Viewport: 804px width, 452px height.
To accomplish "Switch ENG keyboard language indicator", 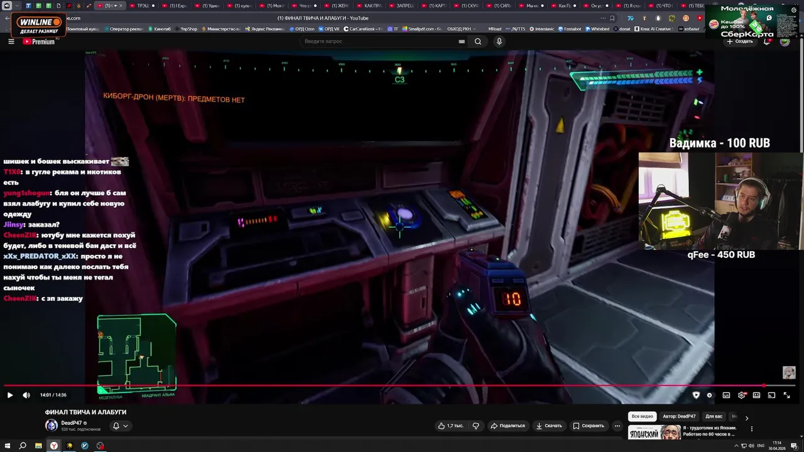I will (761, 446).
